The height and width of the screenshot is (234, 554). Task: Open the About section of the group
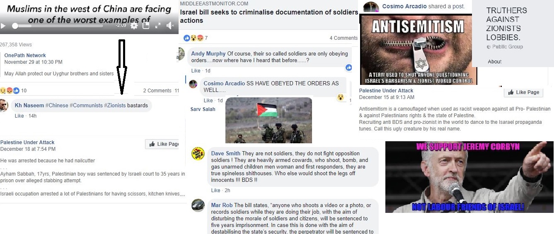[x=495, y=62]
